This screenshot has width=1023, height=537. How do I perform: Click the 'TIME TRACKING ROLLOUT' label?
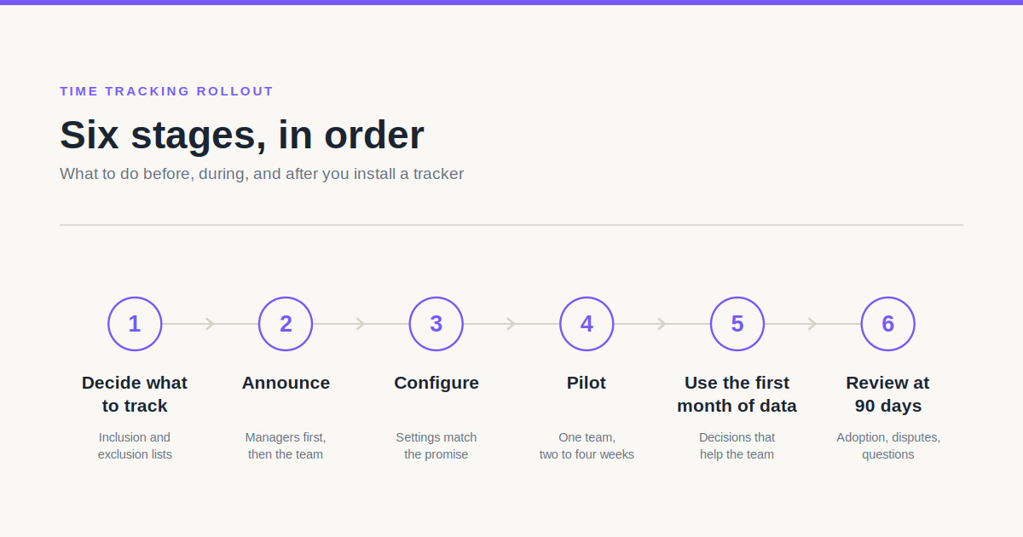point(167,91)
